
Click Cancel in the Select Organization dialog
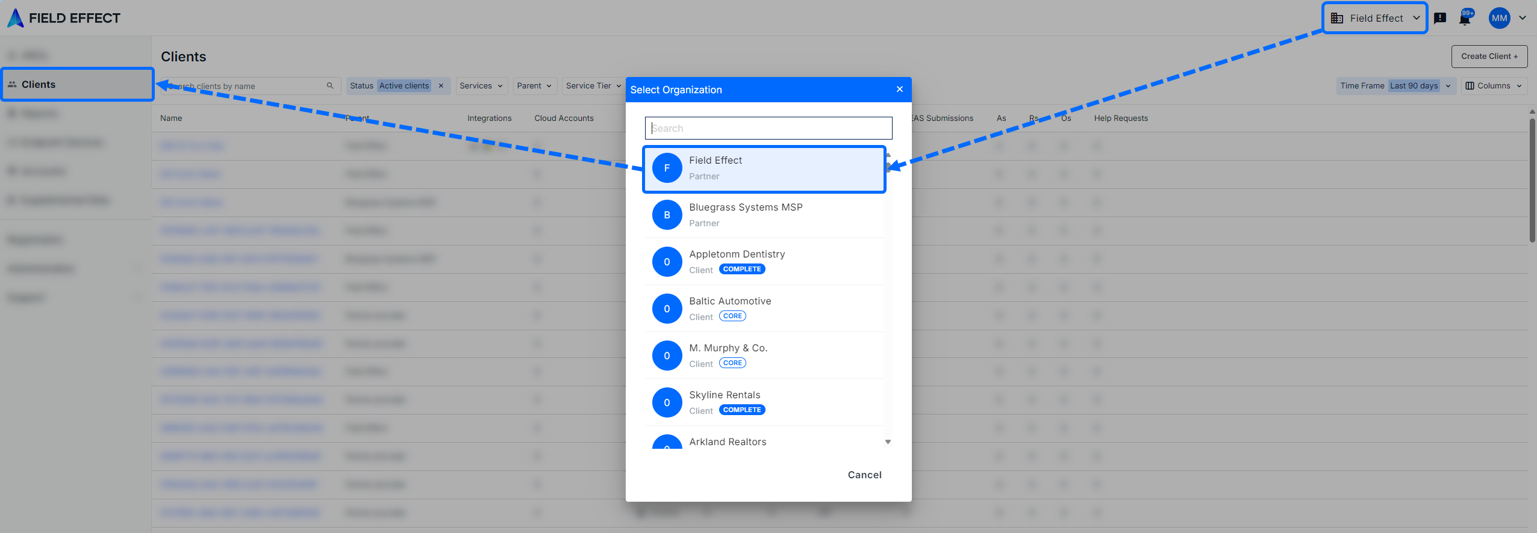pos(864,475)
